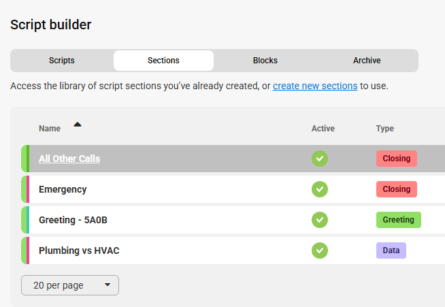445x307 pixels.
Task: Click the Closing tag in Emergency row
Action: click(397, 189)
